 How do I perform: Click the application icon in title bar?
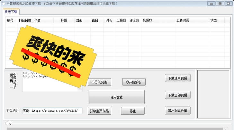tap(3, 4)
